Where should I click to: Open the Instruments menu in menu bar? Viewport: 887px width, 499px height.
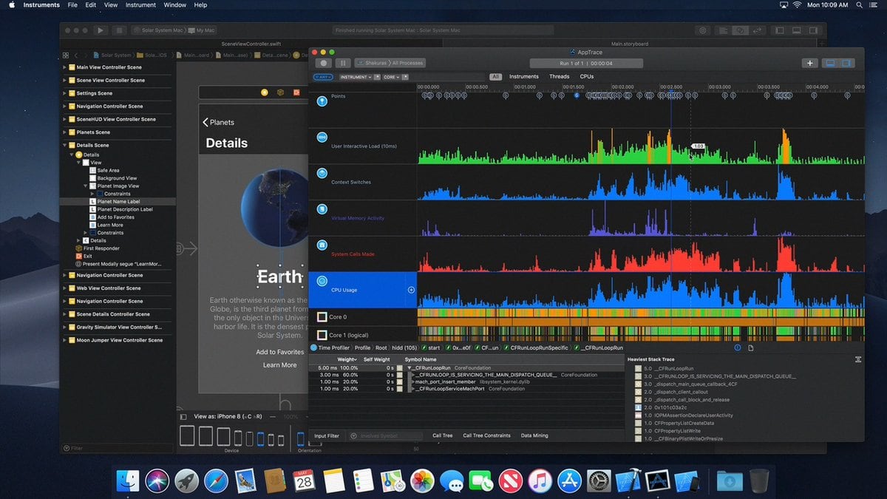click(41, 4)
